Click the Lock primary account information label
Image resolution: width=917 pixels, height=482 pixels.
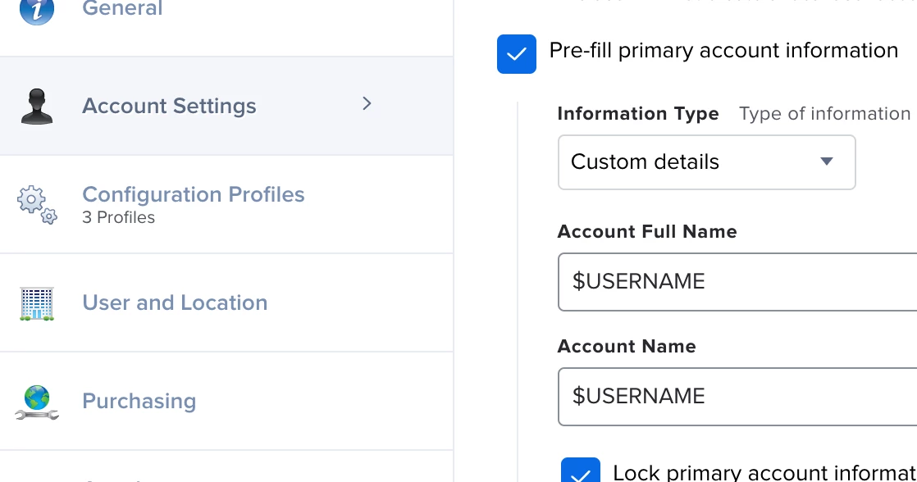tap(764, 473)
